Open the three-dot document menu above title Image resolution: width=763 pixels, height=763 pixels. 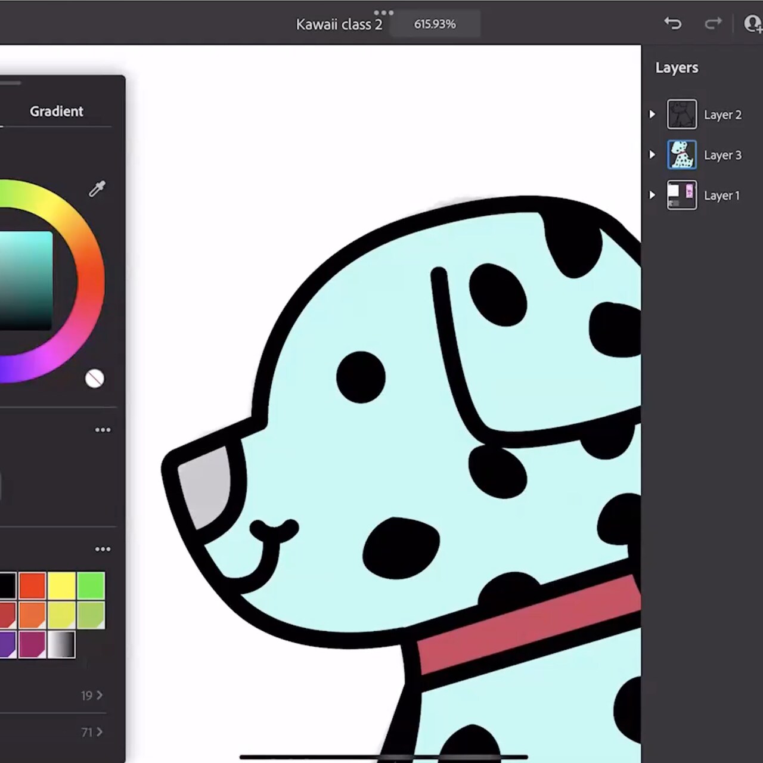coord(383,12)
